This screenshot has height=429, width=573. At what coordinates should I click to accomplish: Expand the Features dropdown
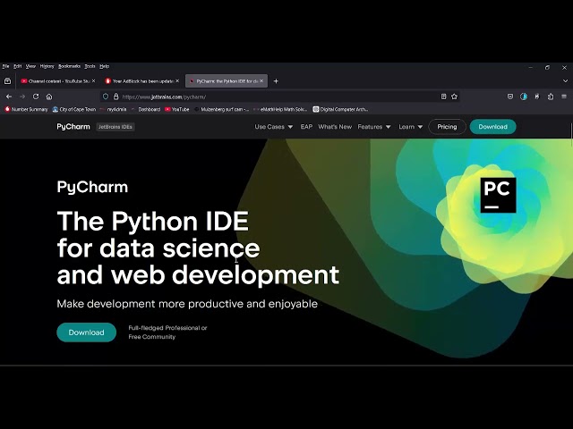tap(374, 127)
